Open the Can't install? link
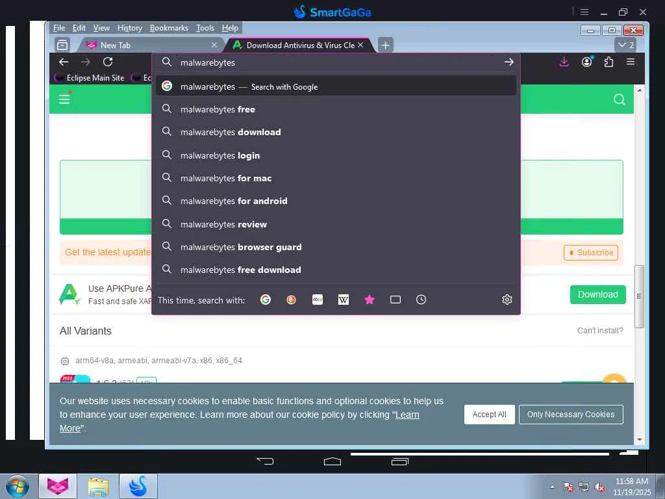Screen dimensions: 665x499 [600, 331]
